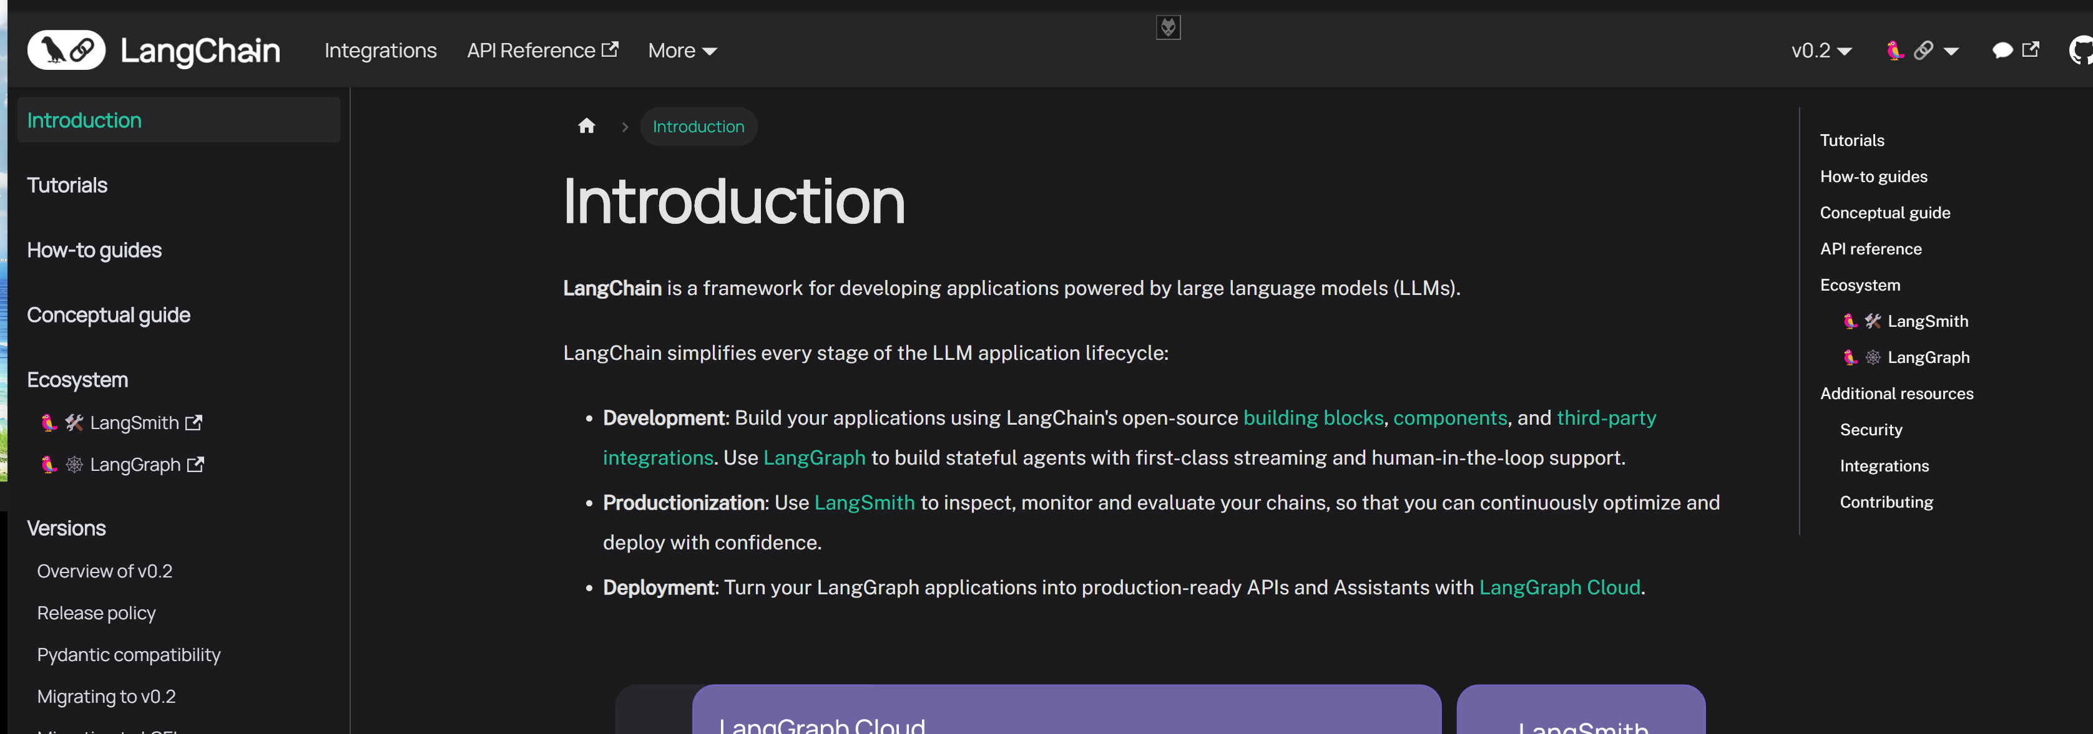Jump to Tutorials in right table of contents
Image resolution: width=2093 pixels, height=734 pixels.
pyautogui.click(x=1851, y=140)
